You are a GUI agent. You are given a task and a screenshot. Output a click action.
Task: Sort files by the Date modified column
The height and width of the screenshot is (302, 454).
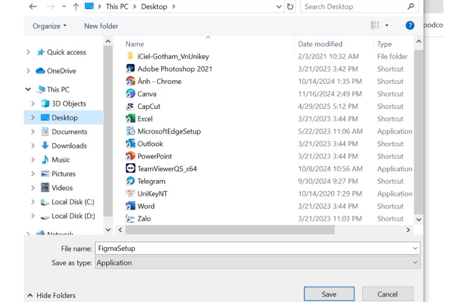tap(320, 44)
